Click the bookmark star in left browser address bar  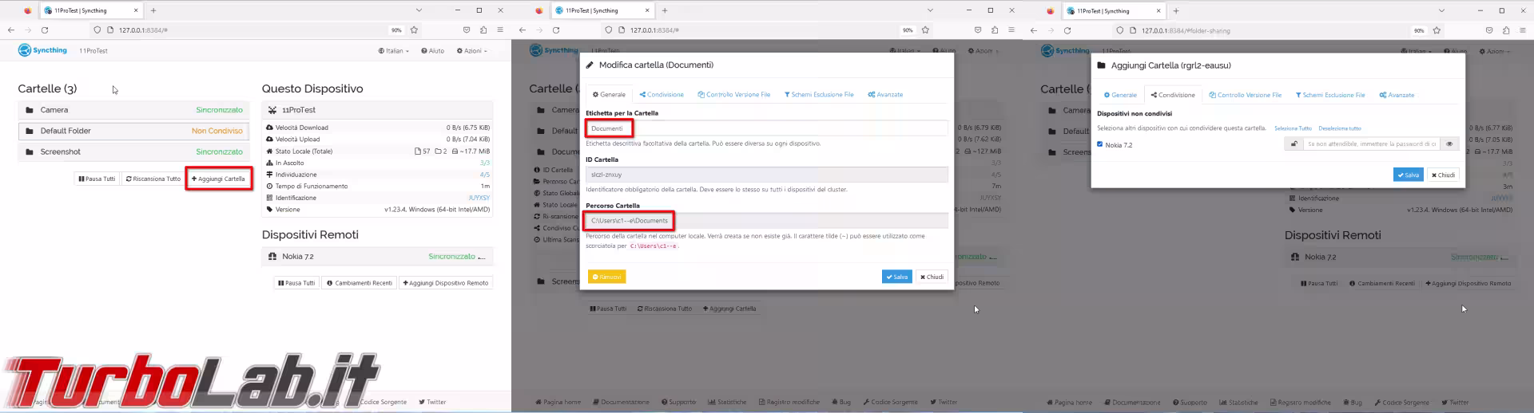414,30
